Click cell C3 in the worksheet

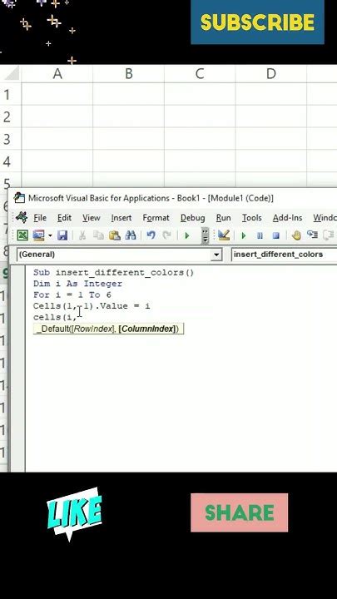[200, 139]
